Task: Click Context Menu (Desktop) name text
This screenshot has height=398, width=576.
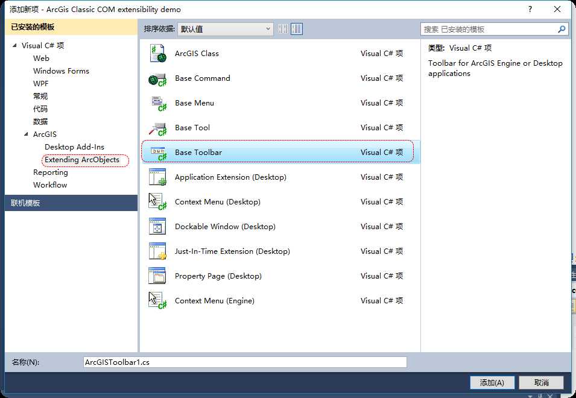Action: coord(218,202)
